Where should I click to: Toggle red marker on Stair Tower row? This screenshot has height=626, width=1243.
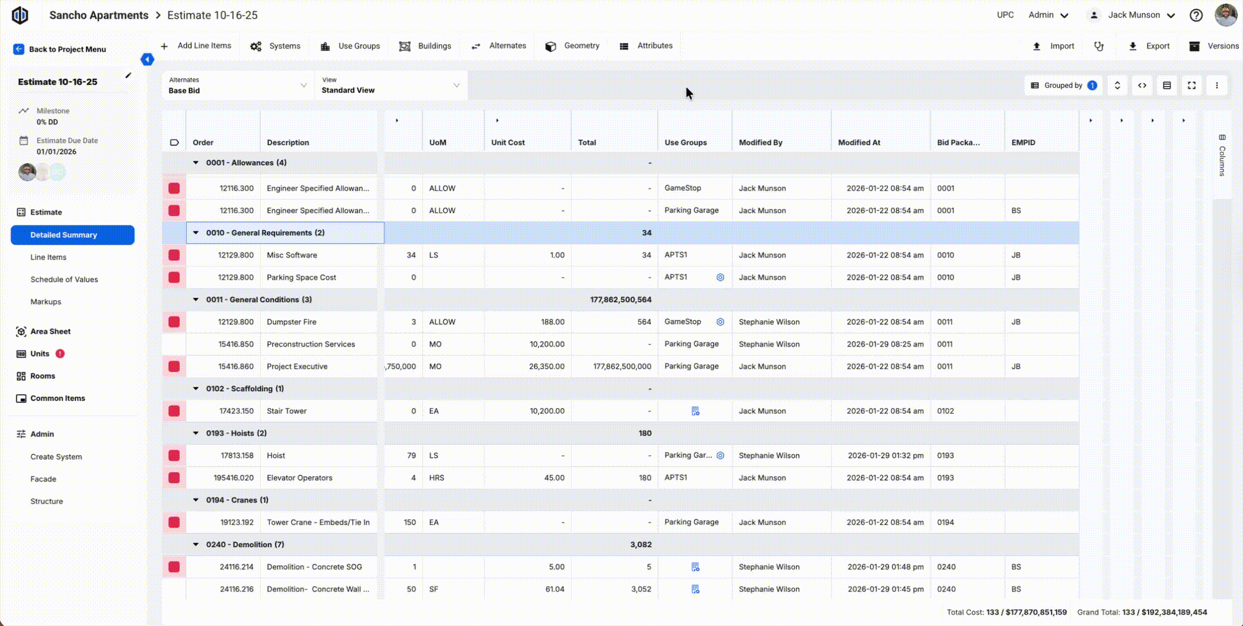174,411
